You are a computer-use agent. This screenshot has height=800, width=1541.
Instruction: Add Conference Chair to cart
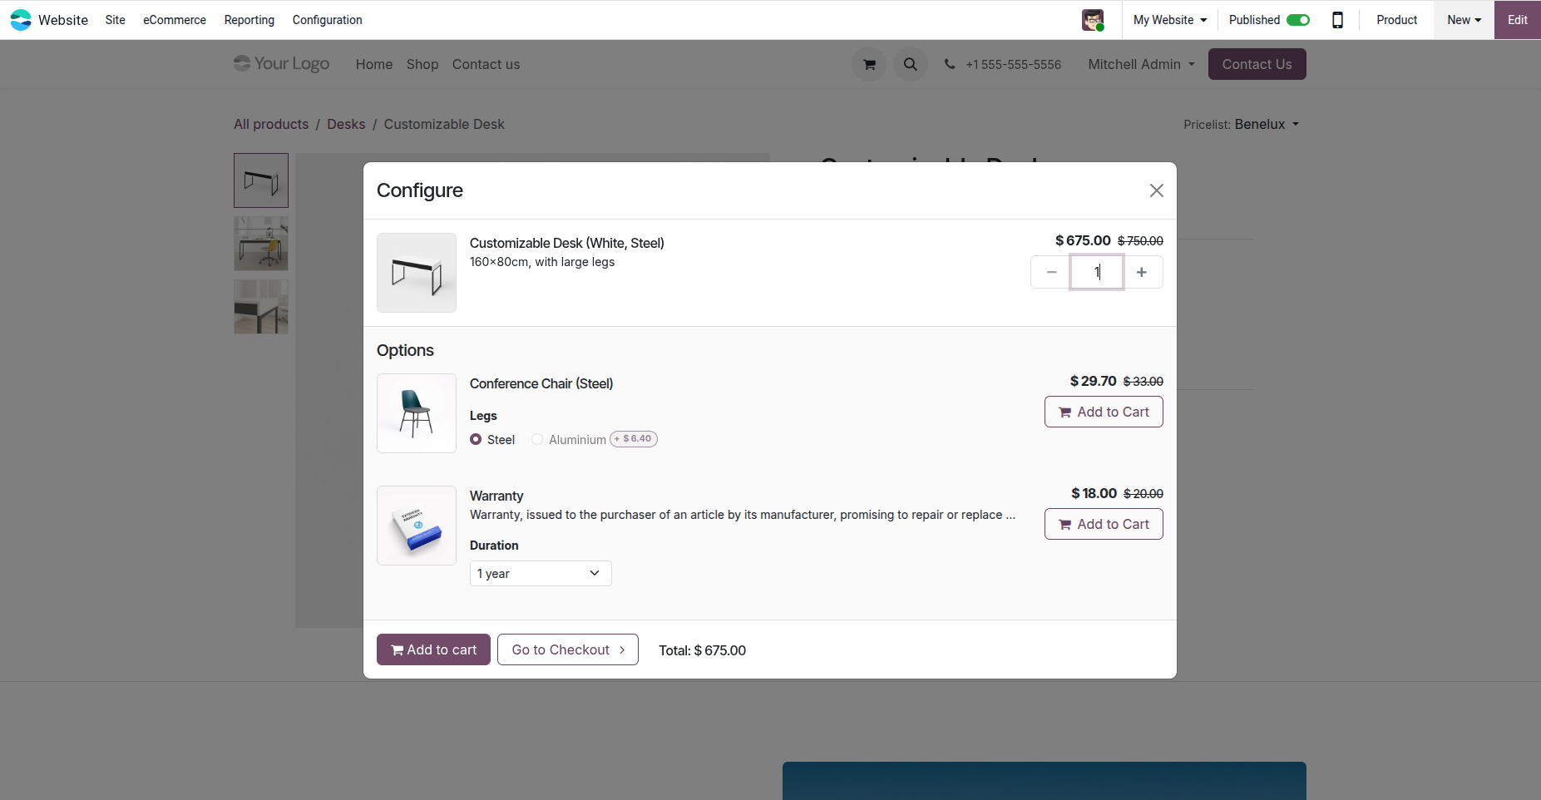pyautogui.click(x=1104, y=412)
